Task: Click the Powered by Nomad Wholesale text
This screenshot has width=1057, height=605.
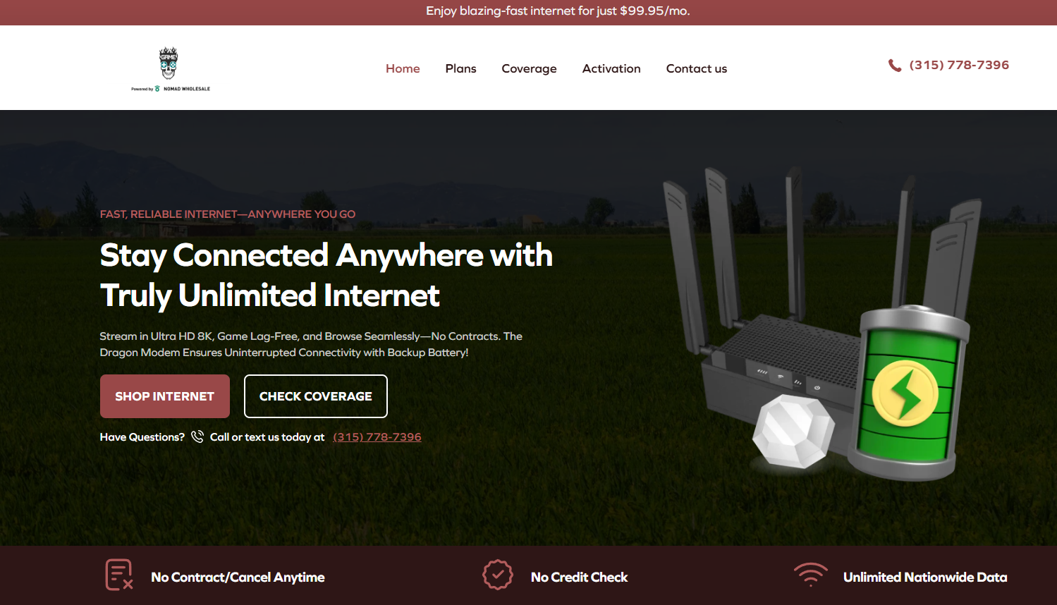Action: pyautogui.click(x=171, y=89)
